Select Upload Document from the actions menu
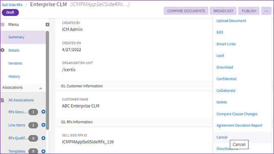The width and height of the screenshot is (274, 154). [231, 21]
